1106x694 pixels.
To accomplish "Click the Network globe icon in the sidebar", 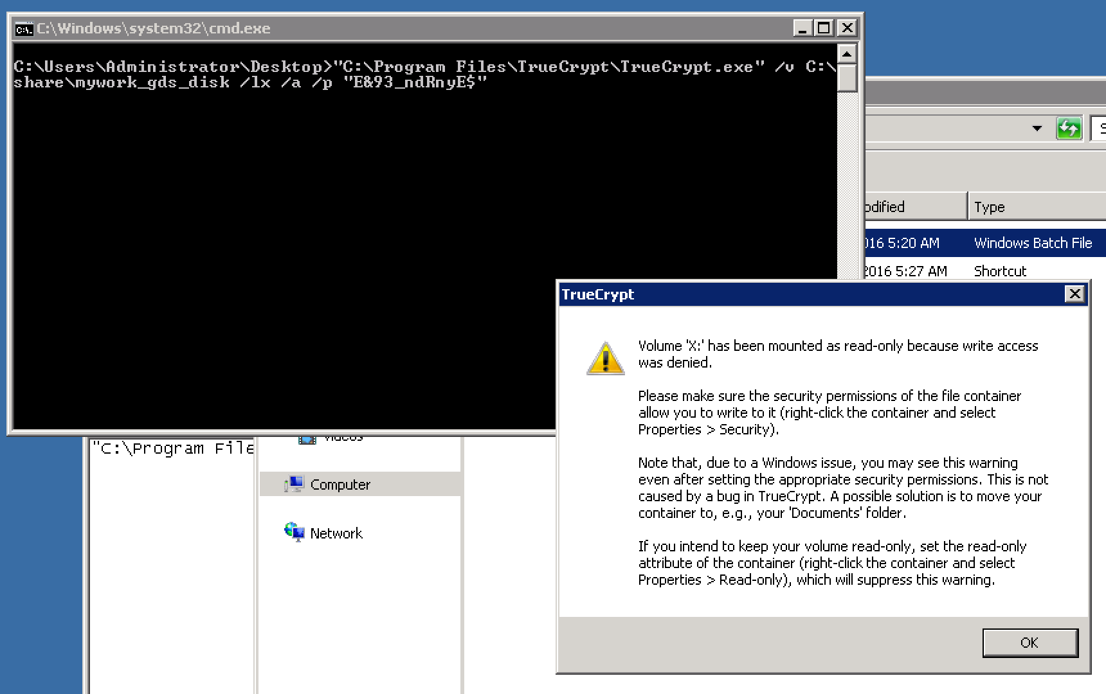I will (295, 532).
